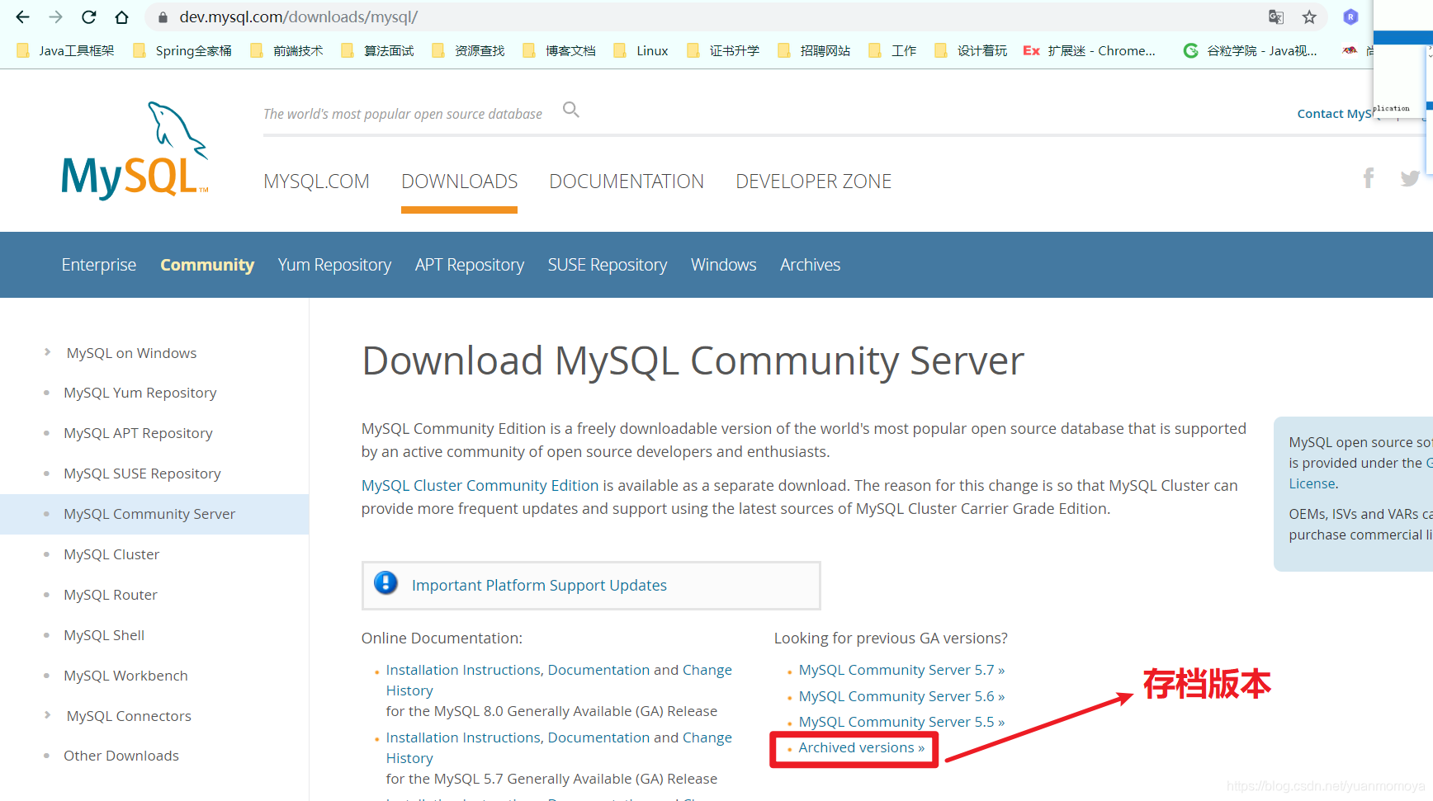Open the translate page icon
This screenshot has width=1433, height=801.
(1276, 16)
